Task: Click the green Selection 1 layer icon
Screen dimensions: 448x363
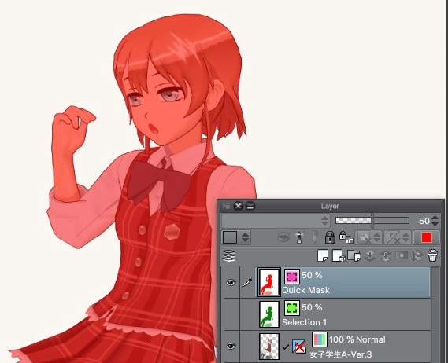Action: (x=292, y=308)
